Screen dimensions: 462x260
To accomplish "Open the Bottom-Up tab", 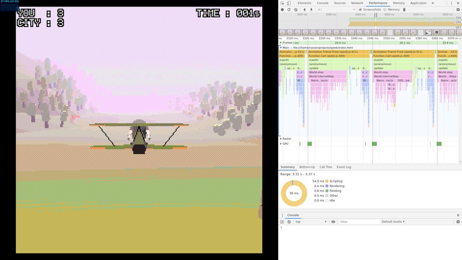I will click(x=307, y=167).
